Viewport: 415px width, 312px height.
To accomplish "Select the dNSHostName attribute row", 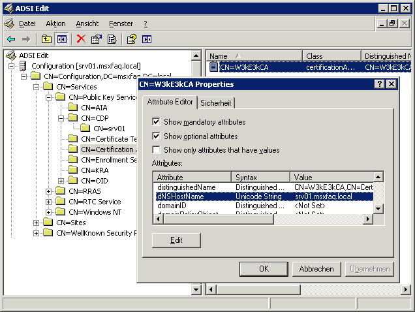I will [x=264, y=196].
